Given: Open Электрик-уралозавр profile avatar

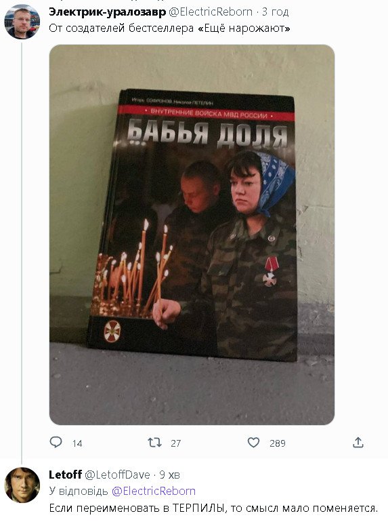Looking at the screenshot, I should pos(22,22).
